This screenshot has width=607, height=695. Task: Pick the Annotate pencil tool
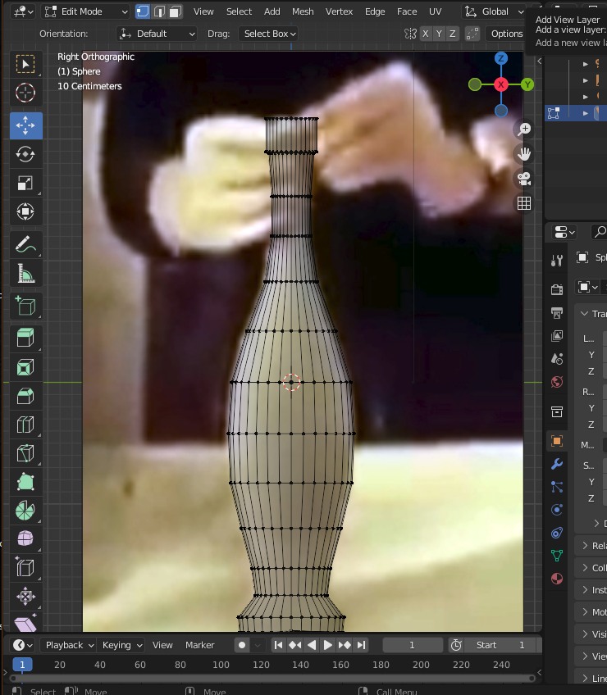point(25,244)
